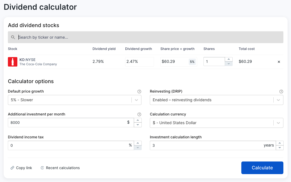Click the Dividend growth 2.47% field
The image size is (291, 182).
click(139, 62)
